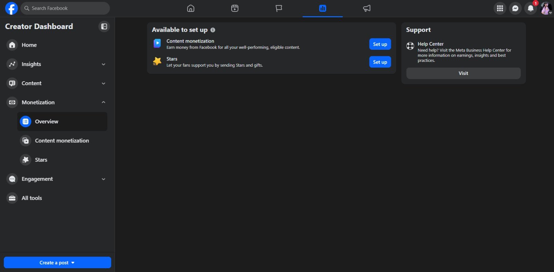The image size is (554, 272).
Task: Collapse the Creator Dashboard sidebar panel icon
Action: (x=104, y=27)
